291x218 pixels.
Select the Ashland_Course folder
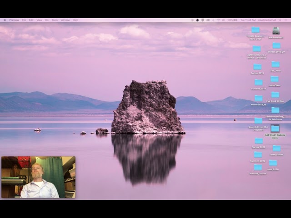[258, 167]
